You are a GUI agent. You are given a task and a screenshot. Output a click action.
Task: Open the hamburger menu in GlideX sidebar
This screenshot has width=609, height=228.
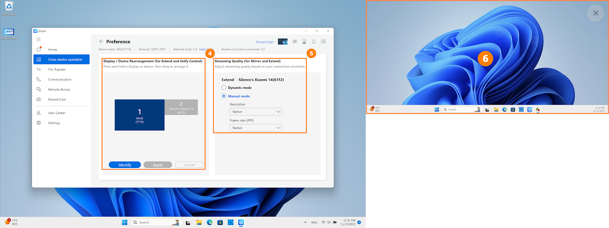coord(38,39)
